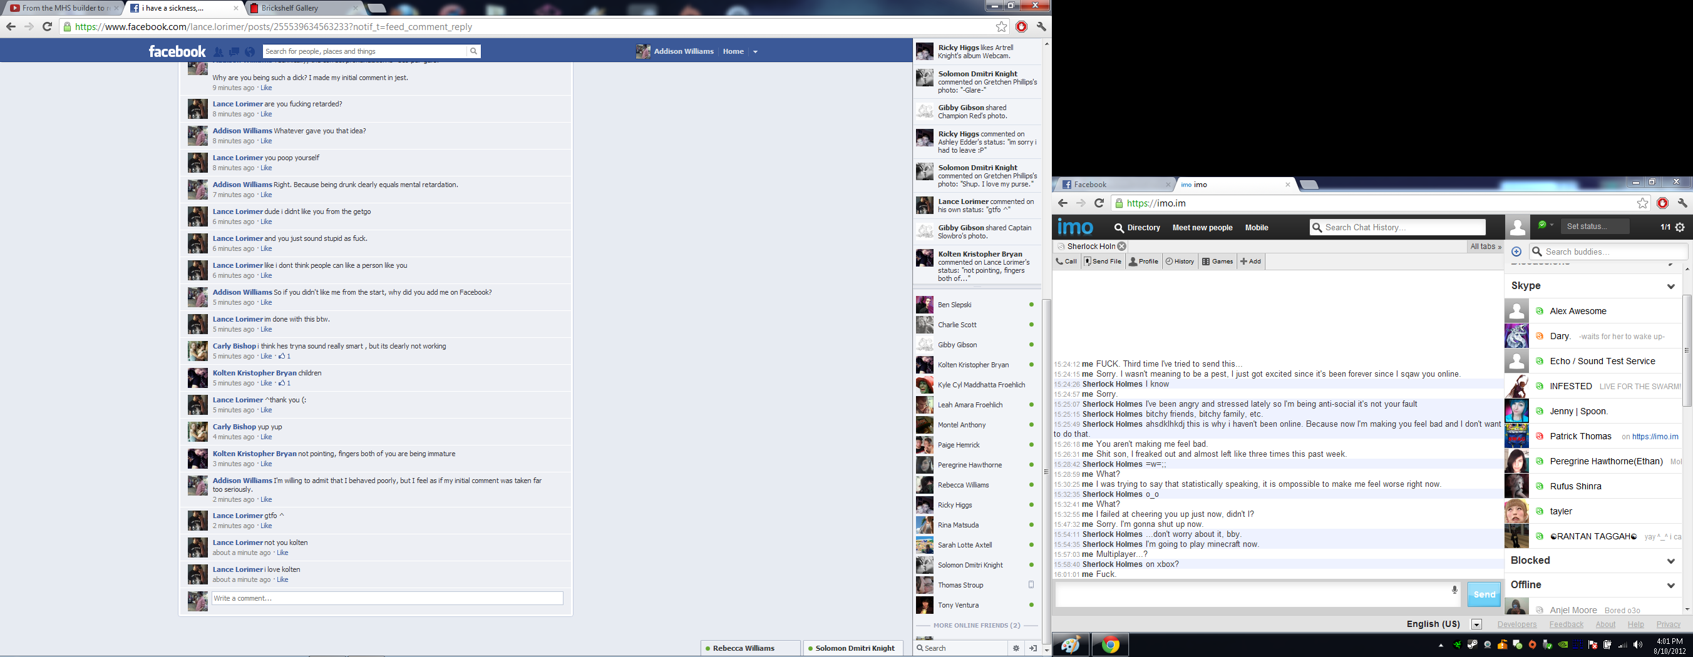Send the imo message
Image resolution: width=1693 pixels, height=657 pixels.
click(x=1484, y=594)
